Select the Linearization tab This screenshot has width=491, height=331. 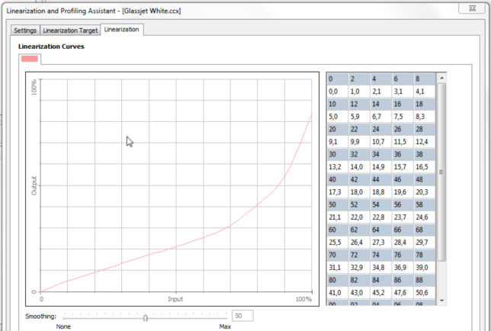click(121, 29)
